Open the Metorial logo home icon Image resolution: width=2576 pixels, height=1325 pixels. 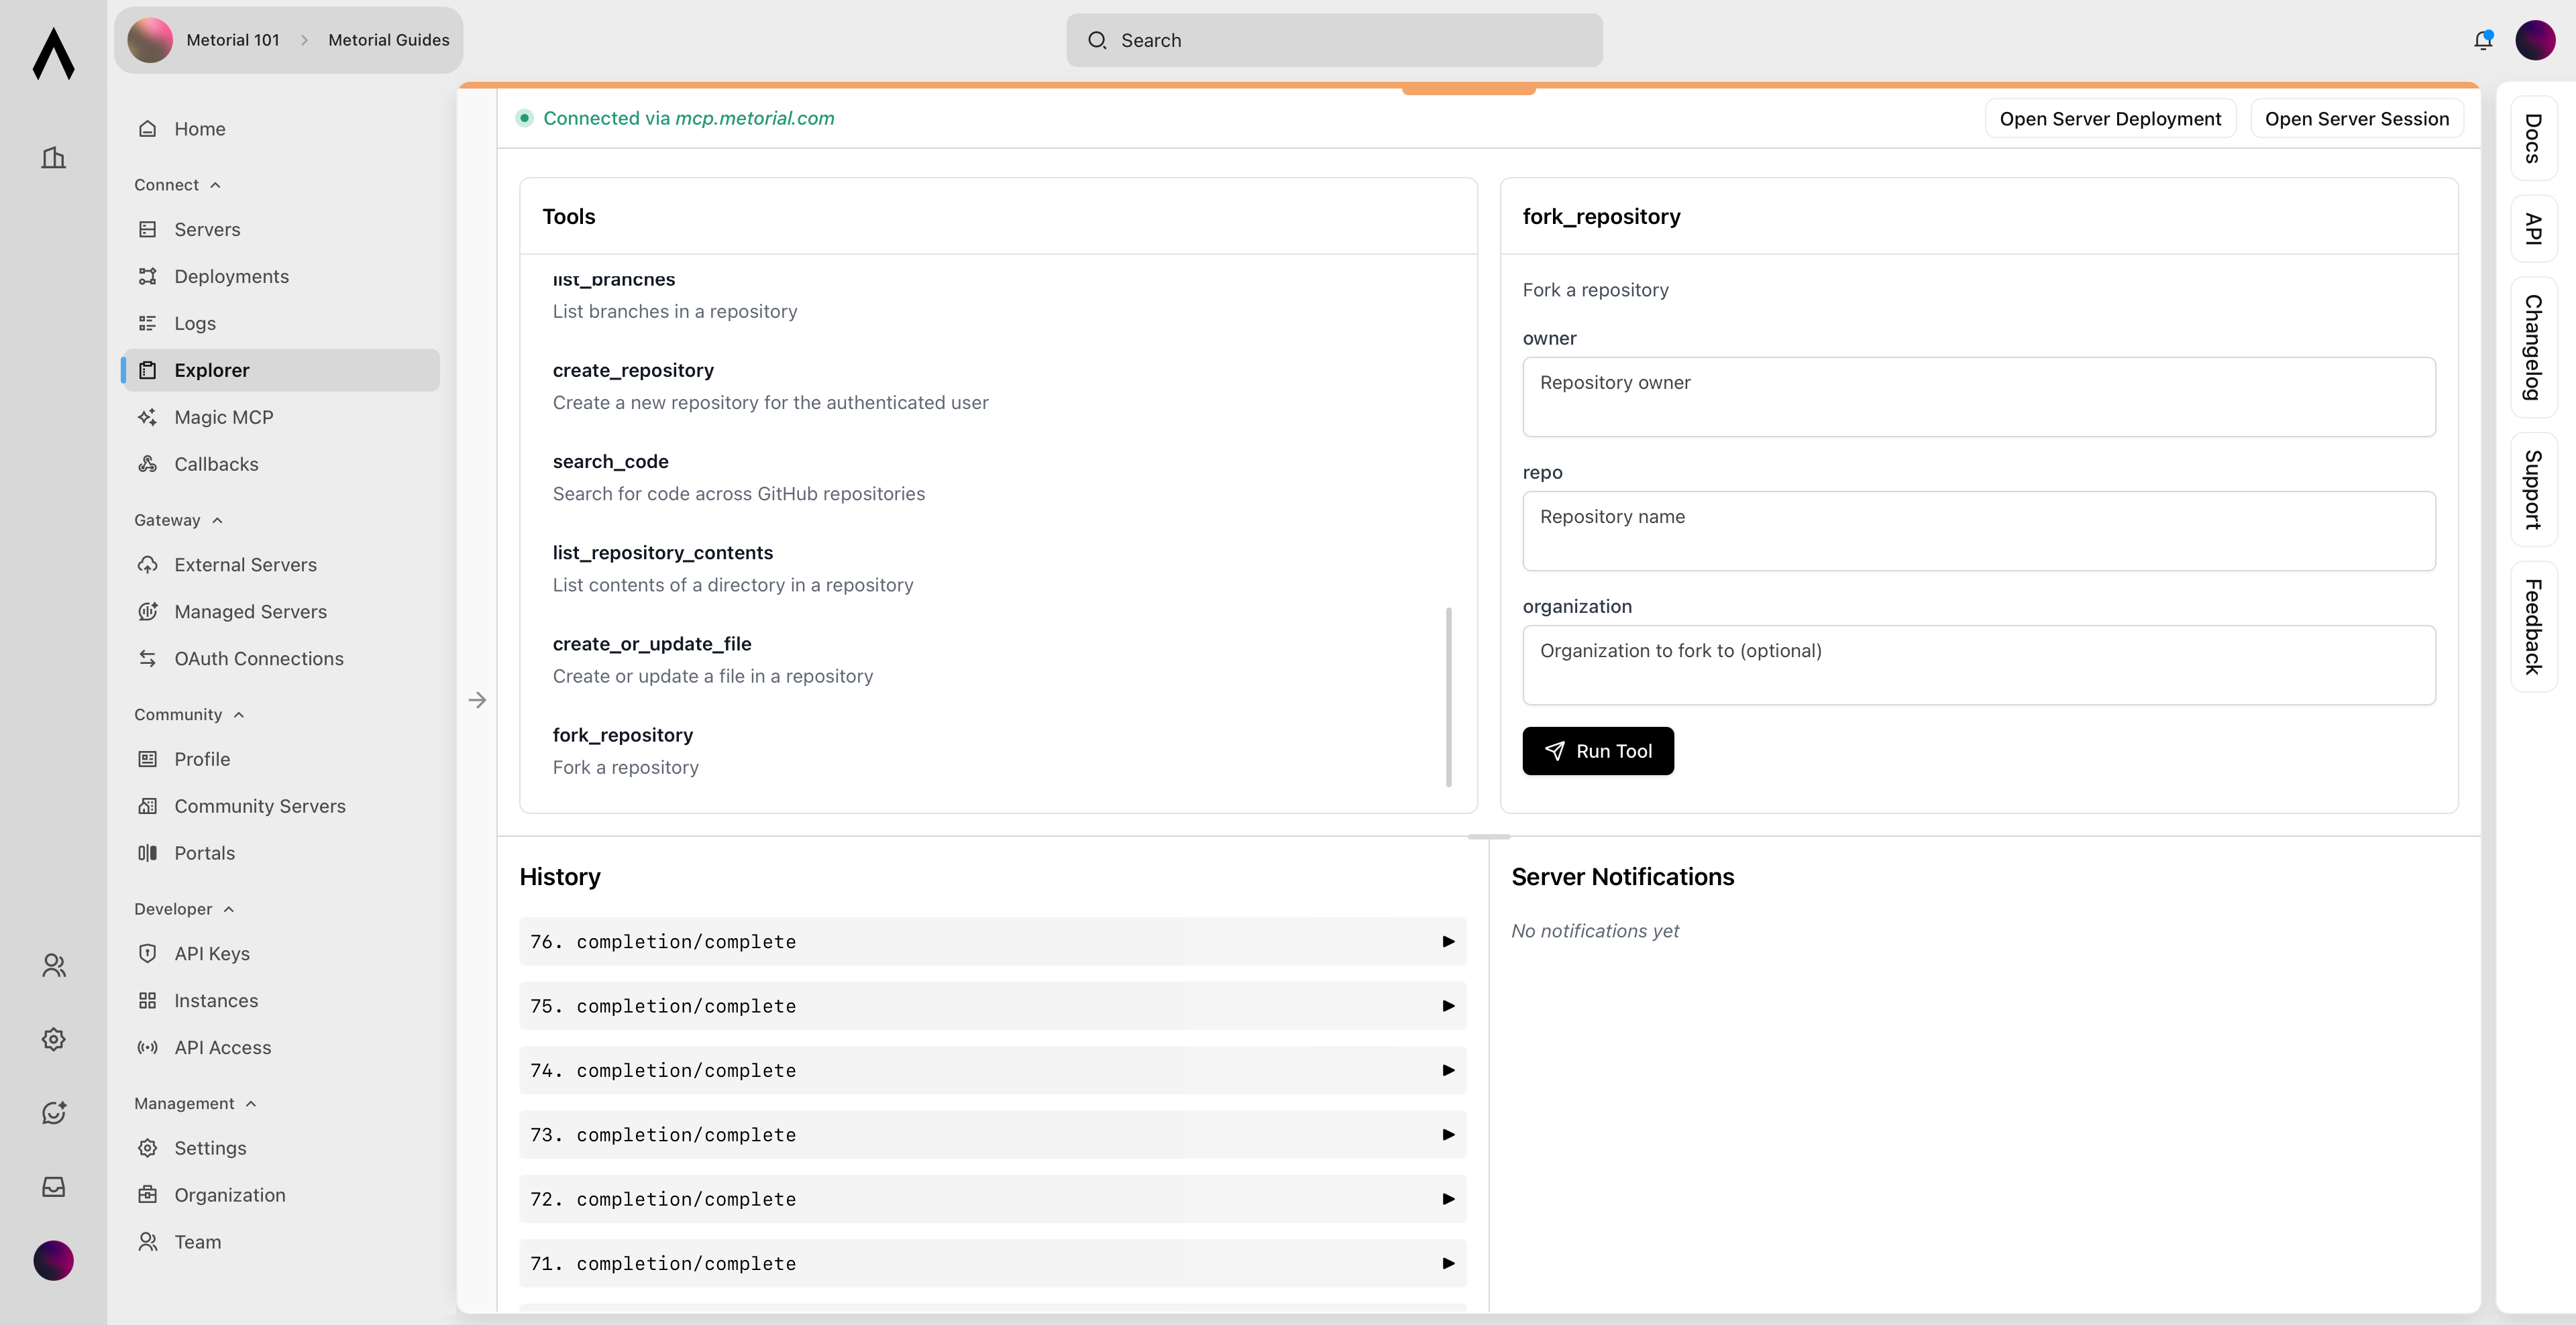[x=53, y=53]
